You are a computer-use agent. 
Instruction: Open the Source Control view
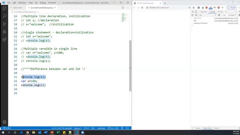4,24
